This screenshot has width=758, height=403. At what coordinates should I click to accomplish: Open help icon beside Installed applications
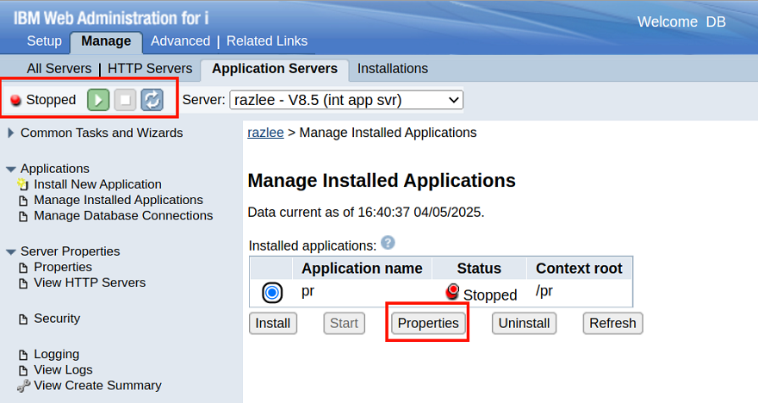[388, 244]
